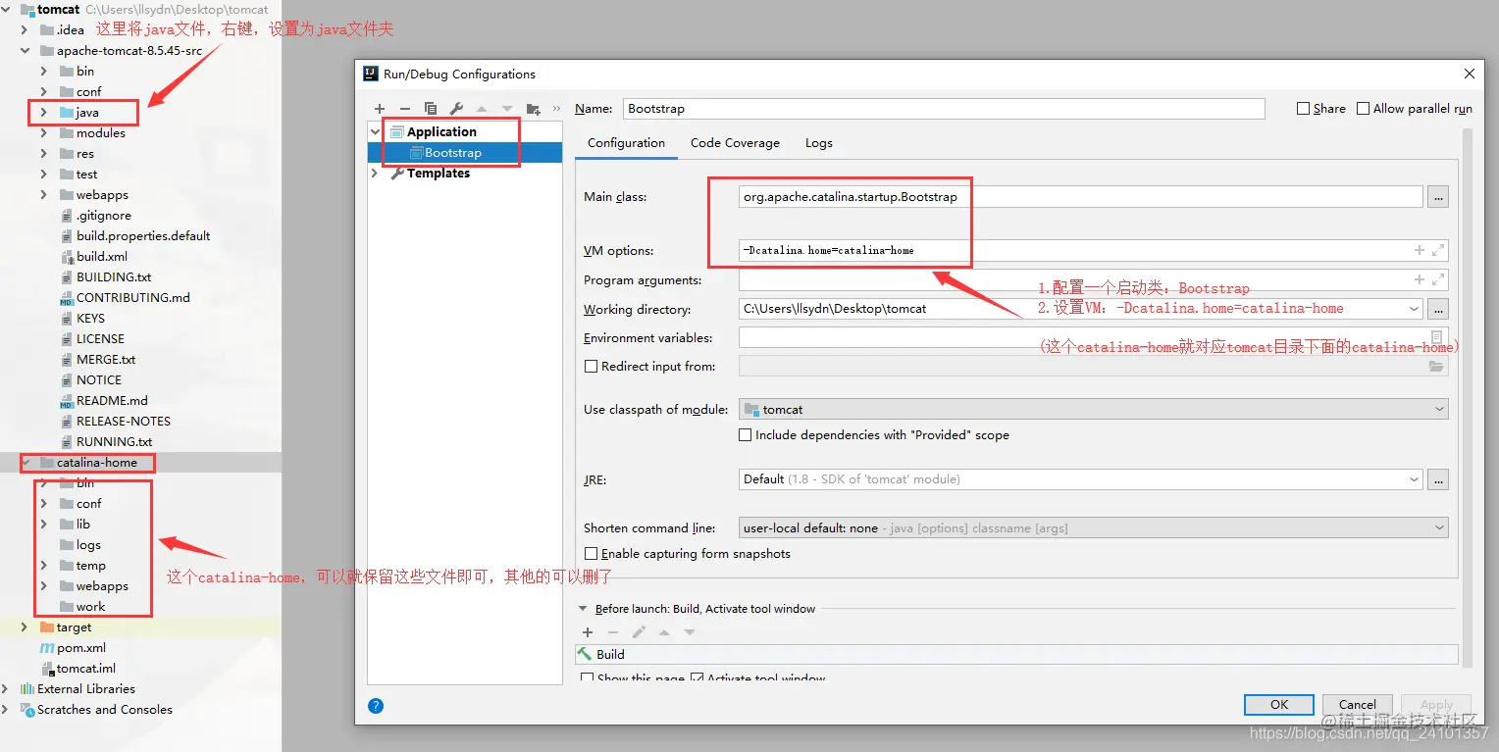Collapse the Application node in the config tree
The width and height of the screenshot is (1499, 752).
coord(375,131)
